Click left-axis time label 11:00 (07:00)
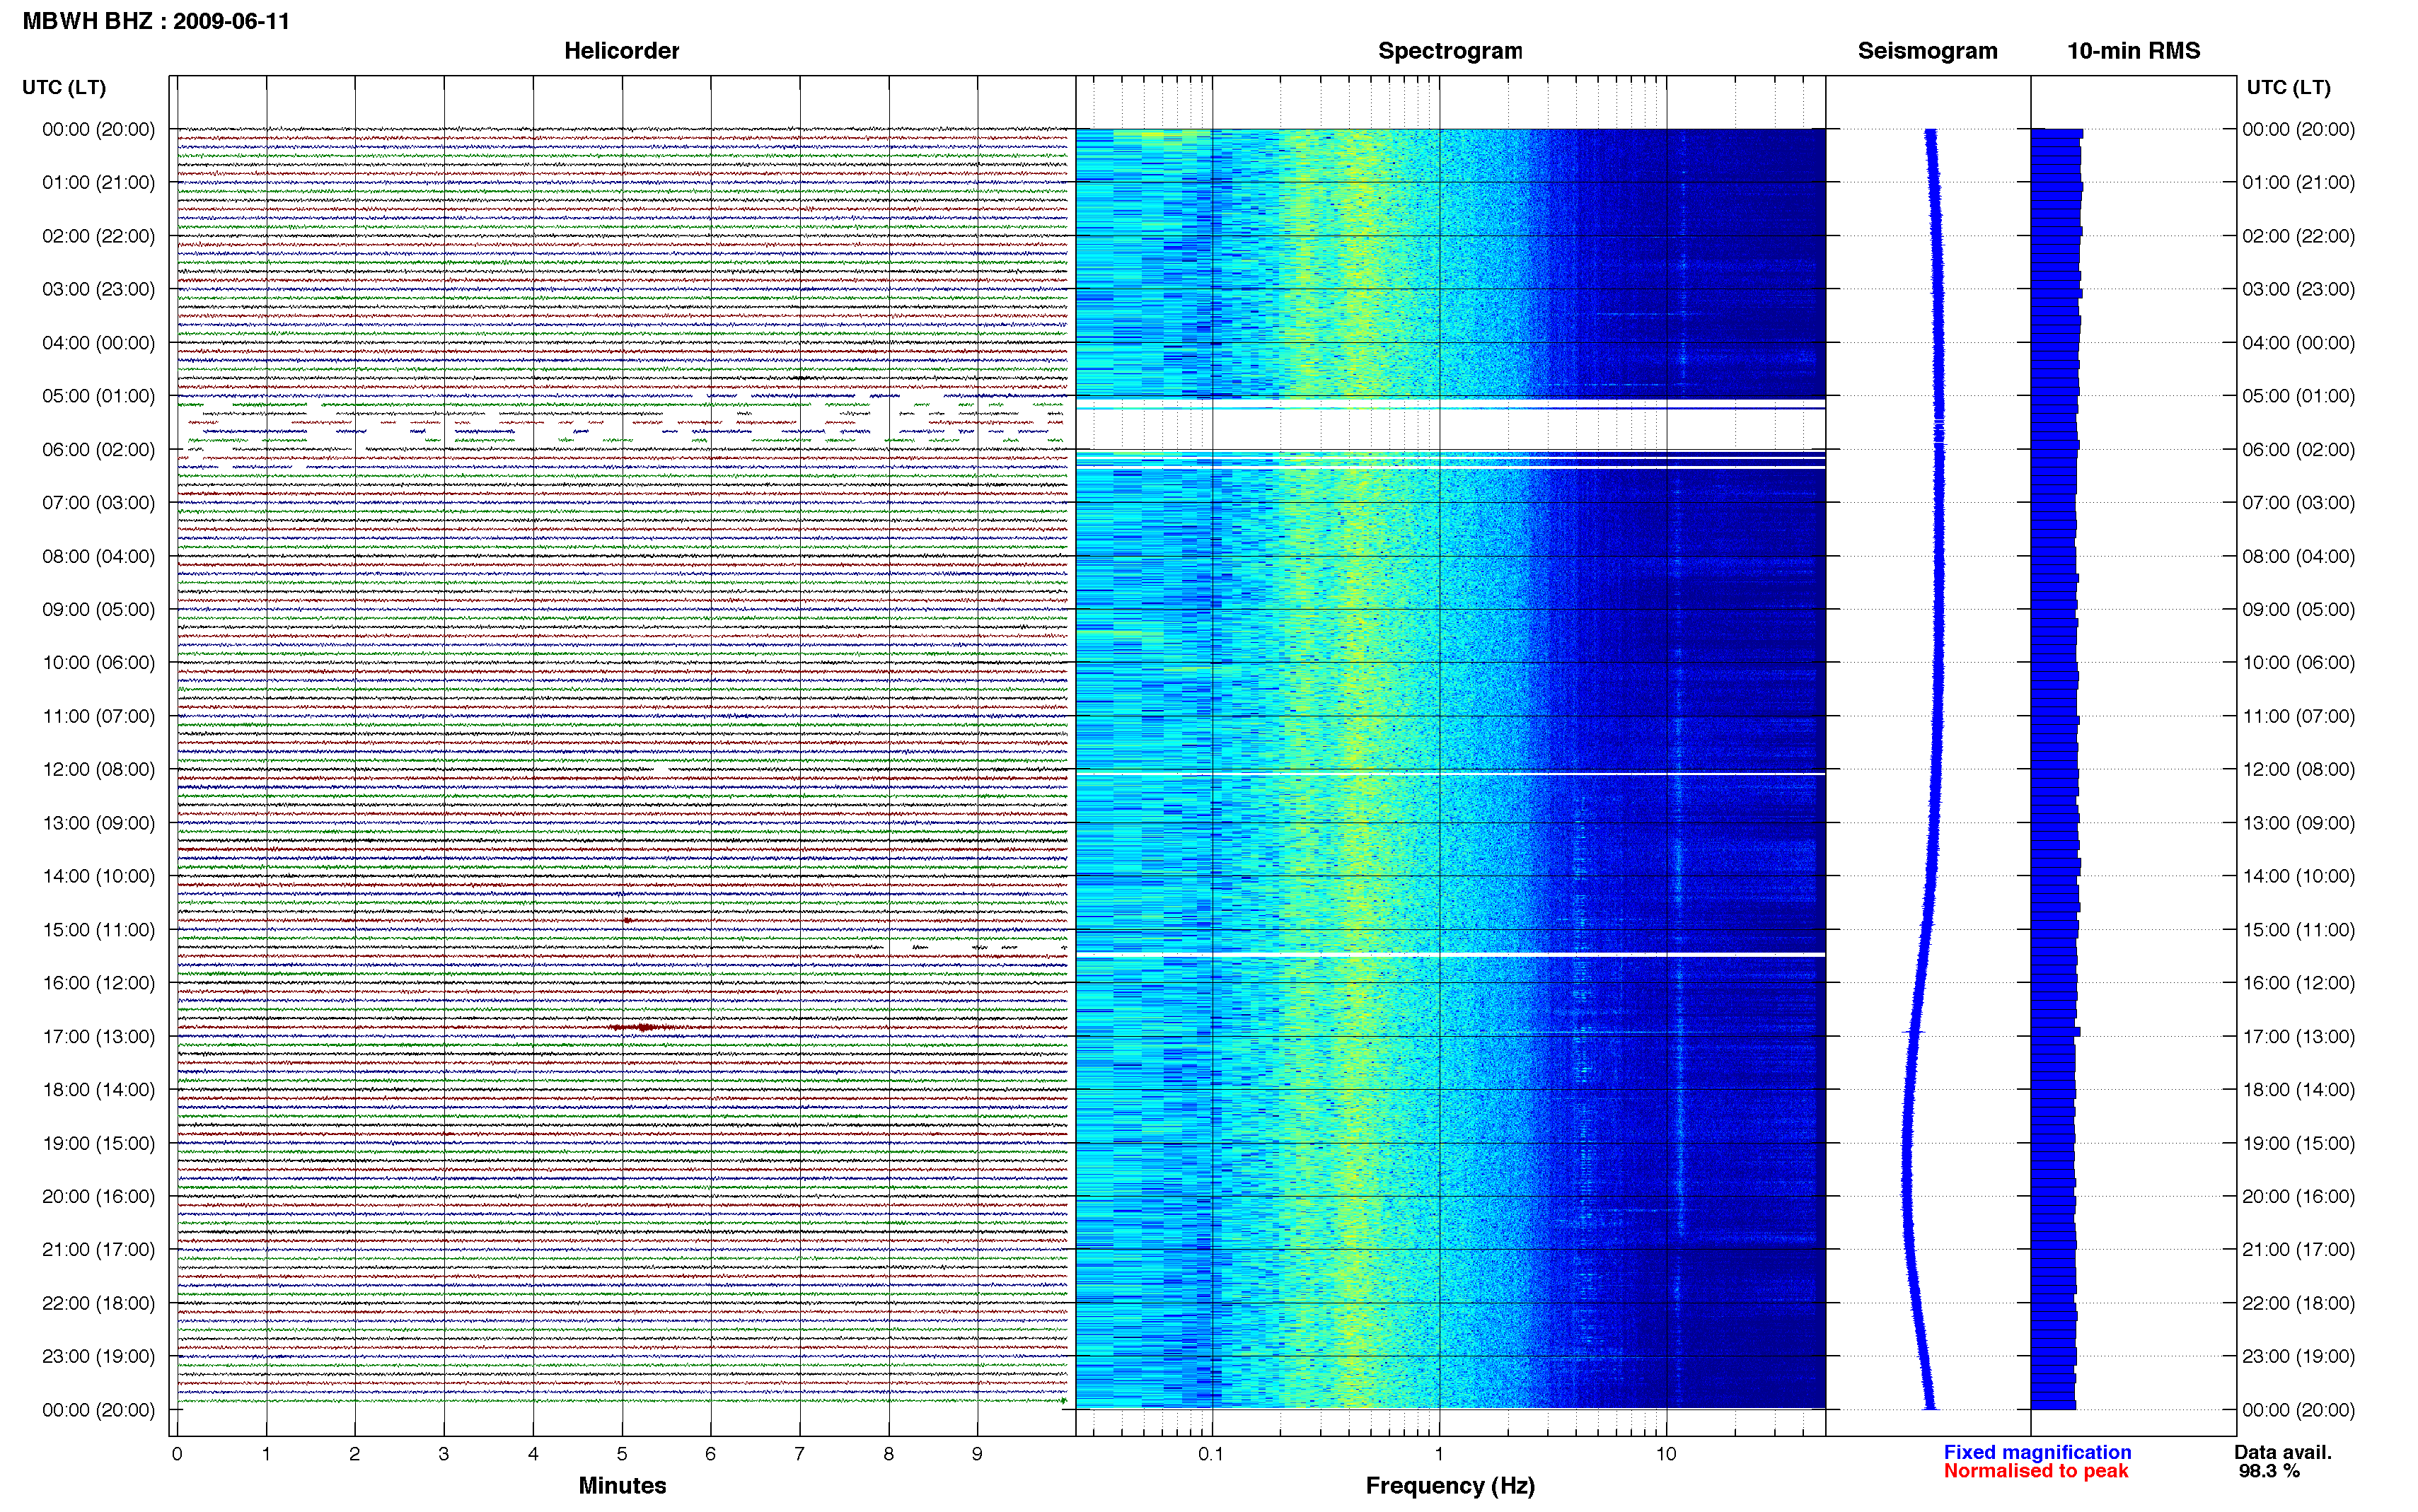Screen dimensions: 2418x1512 click(x=98, y=716)
